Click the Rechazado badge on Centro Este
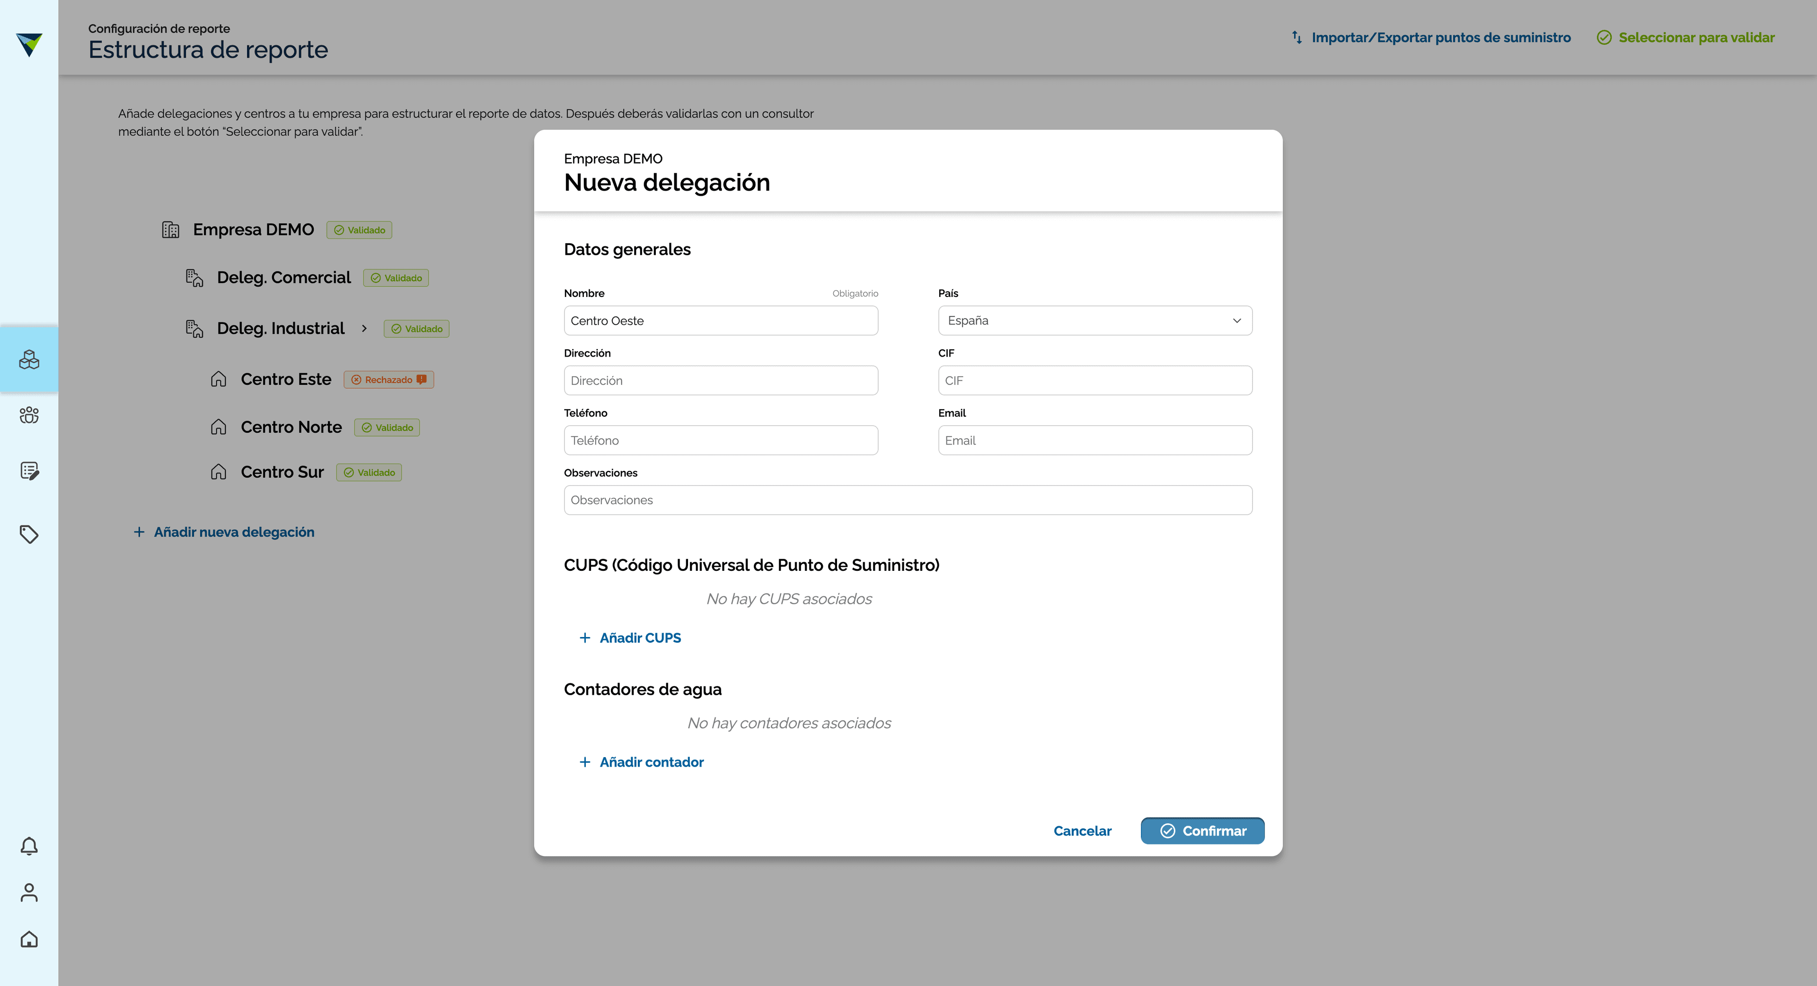1817x986 pixels. click(x=388, y=379)
